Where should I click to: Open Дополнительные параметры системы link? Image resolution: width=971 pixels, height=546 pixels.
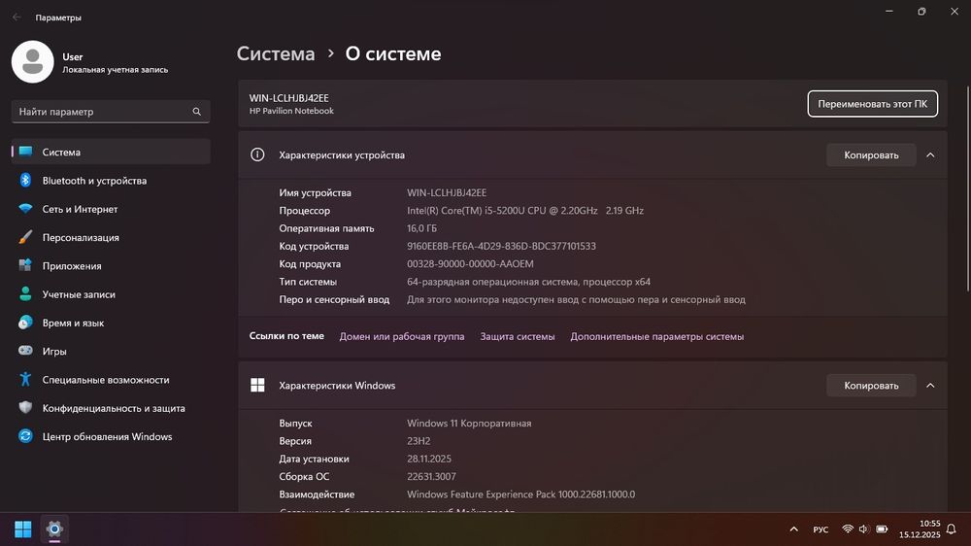pyautogui.click(x=657, y=336)
